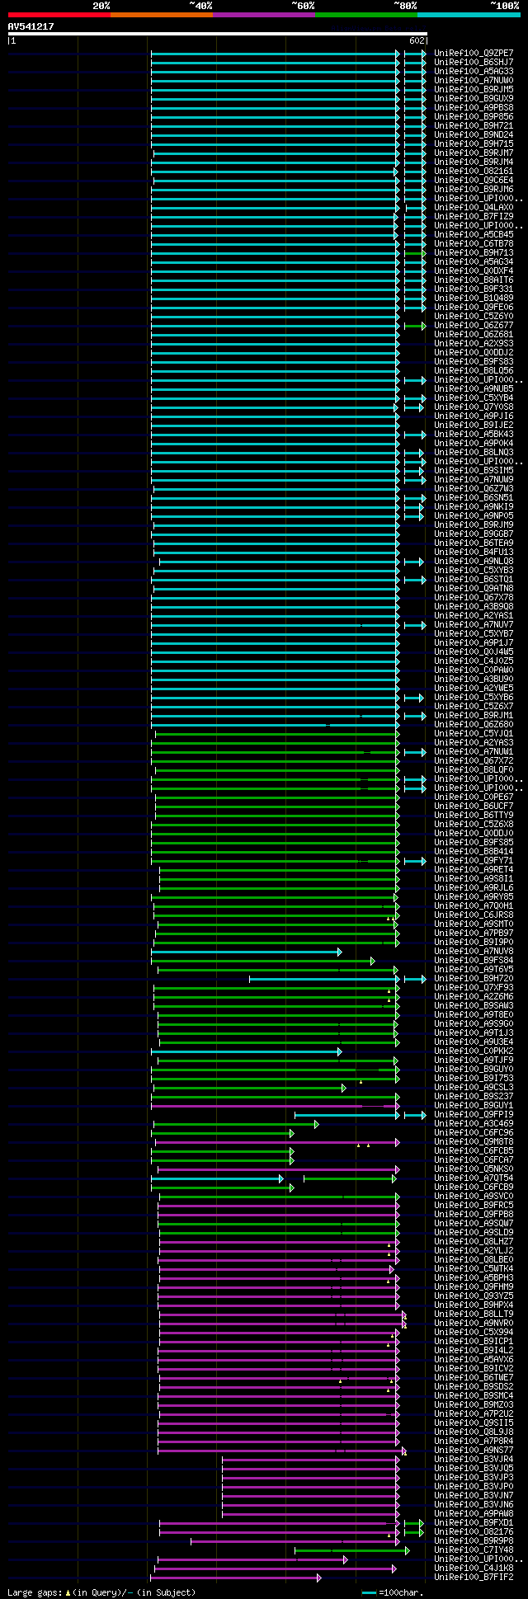Open hit UniRef100_B9GUX9
This screenshot has width=528, height=1599.
(474, 98)
